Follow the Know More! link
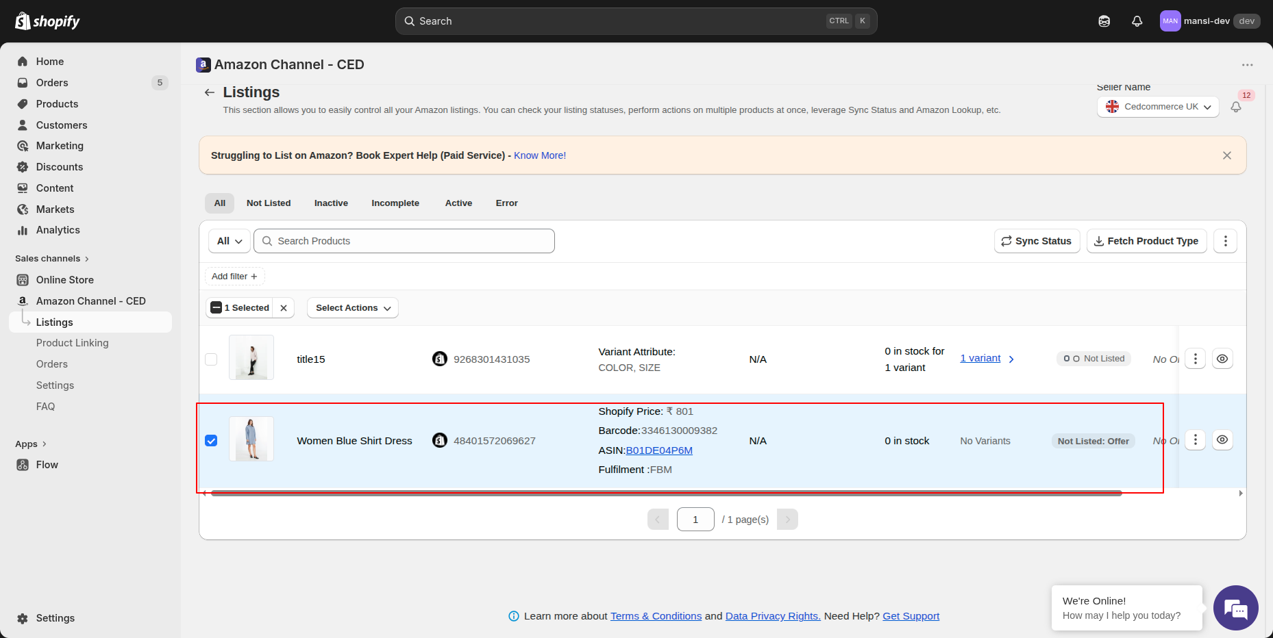The image size is (1273, 638). (x=540, y=155)
